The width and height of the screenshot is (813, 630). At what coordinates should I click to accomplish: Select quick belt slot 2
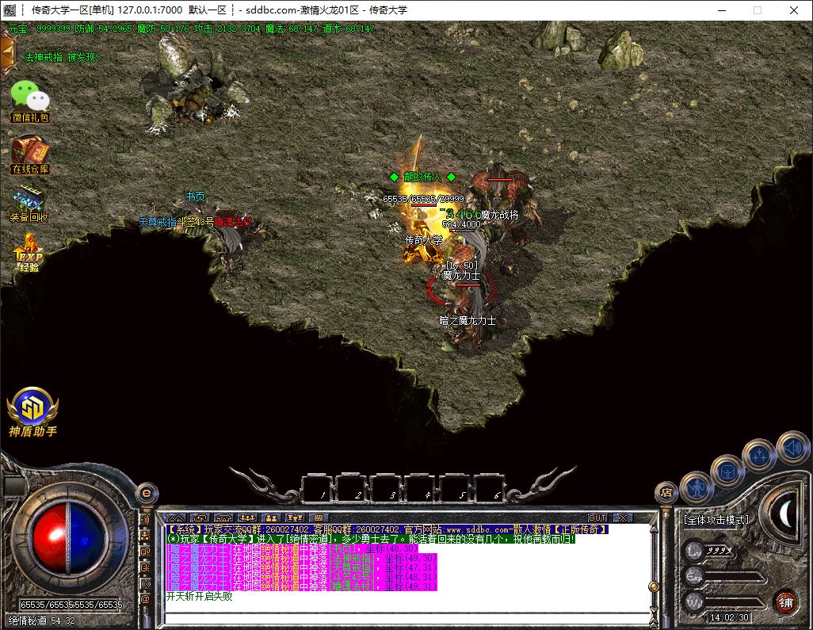click(x=352, y=489)
